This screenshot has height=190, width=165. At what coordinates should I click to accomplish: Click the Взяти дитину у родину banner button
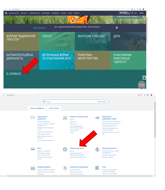coord(127,17)
